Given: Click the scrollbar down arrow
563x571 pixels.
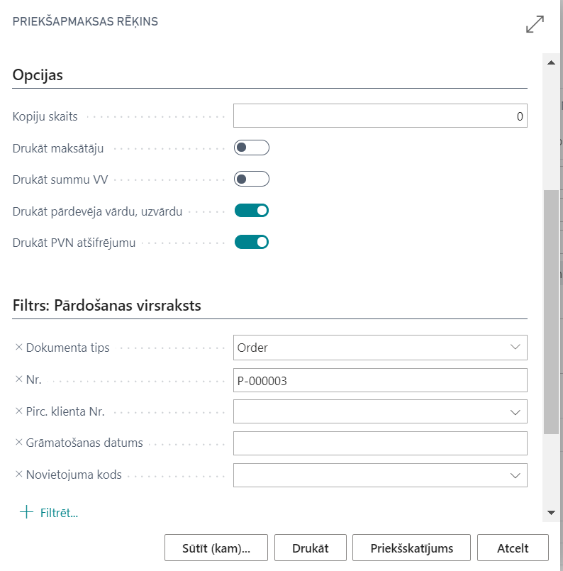Looking at the screenshot, I should (x=552, y=513).
